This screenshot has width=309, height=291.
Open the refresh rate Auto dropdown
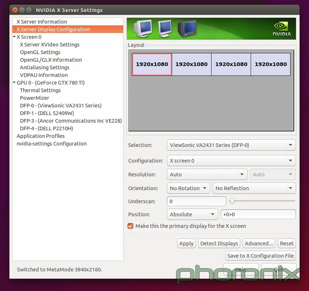point(273,175)
